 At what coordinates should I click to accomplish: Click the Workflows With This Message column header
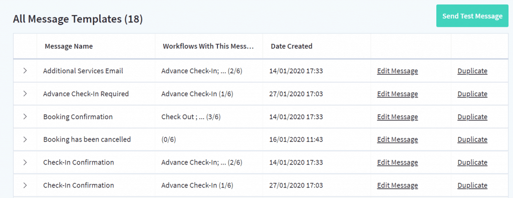208,46
